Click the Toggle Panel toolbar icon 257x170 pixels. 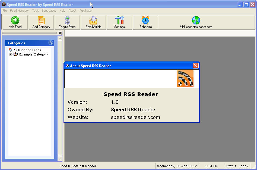tap(67, 22)
